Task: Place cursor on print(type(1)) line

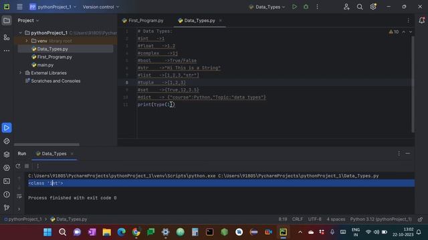Action: pyautogui.click(x=156, y=105)
